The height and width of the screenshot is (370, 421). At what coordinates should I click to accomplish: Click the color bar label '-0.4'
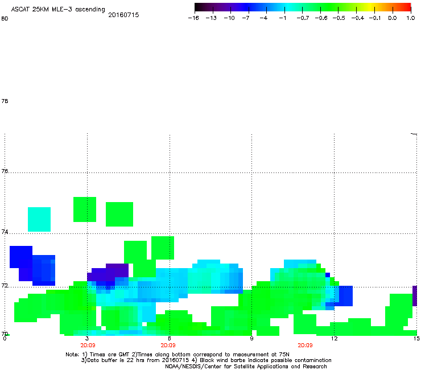click(x=358, y=18)
